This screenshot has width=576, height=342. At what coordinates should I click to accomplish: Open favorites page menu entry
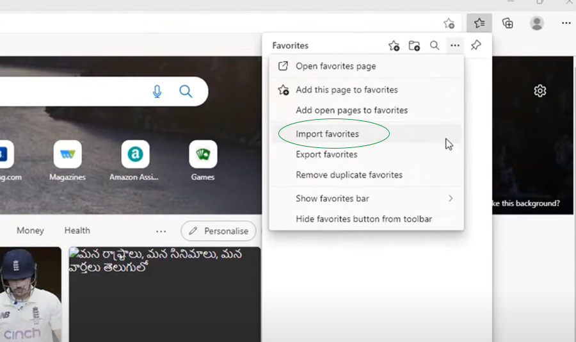335,66
